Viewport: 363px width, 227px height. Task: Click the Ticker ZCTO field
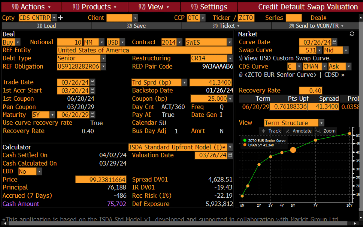pyautogui.click(x=246, y=18)
